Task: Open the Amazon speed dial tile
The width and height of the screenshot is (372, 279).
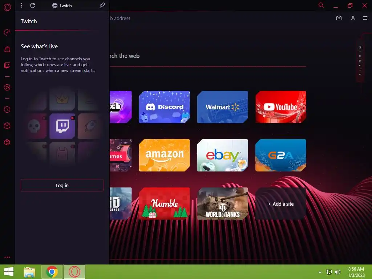Action: point(165,155)
